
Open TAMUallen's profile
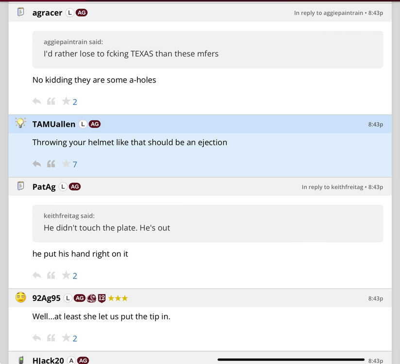tap(53, 124)
